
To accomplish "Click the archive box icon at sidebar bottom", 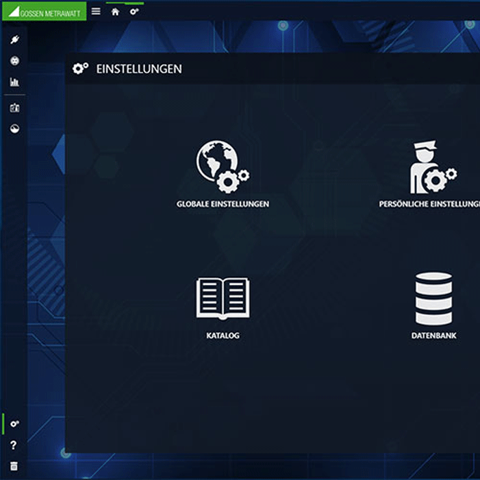I will [x=14, y=466].
